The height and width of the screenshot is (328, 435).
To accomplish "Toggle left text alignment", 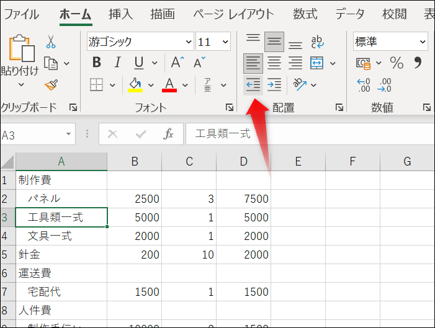I will (253, 63).
